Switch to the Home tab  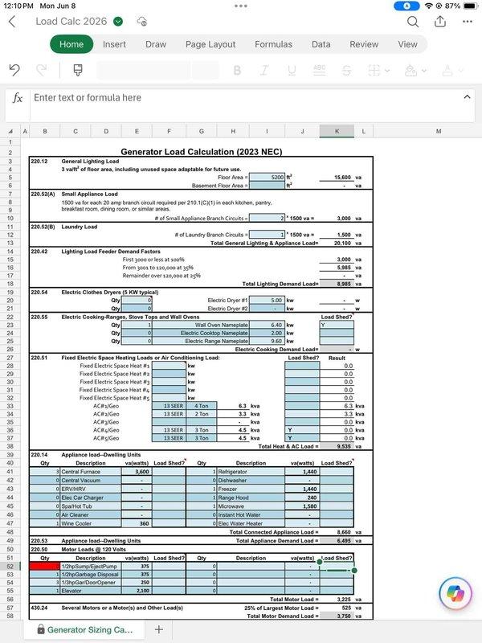pos(71,44)
